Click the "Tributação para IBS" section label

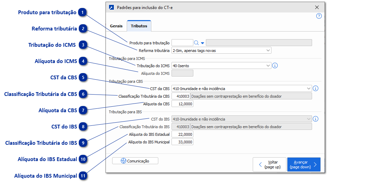(x=125, y=112)
